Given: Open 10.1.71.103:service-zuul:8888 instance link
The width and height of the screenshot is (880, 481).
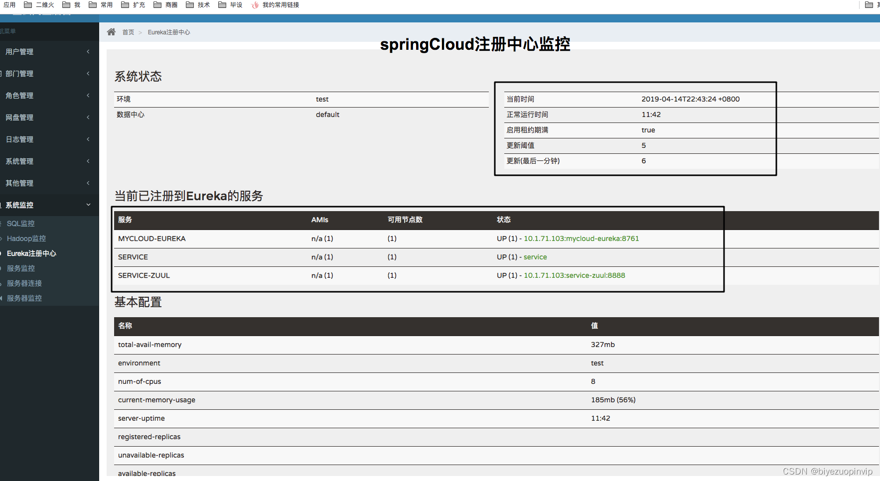Looking at the screenshot, I should (574, 275).
